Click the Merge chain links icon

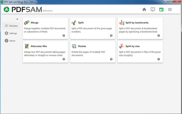coord(27,23)
